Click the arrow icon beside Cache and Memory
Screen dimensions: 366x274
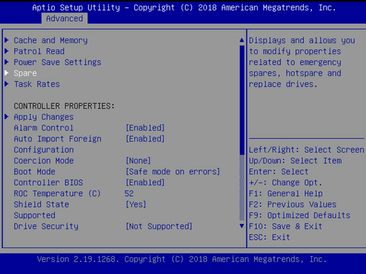7,40
